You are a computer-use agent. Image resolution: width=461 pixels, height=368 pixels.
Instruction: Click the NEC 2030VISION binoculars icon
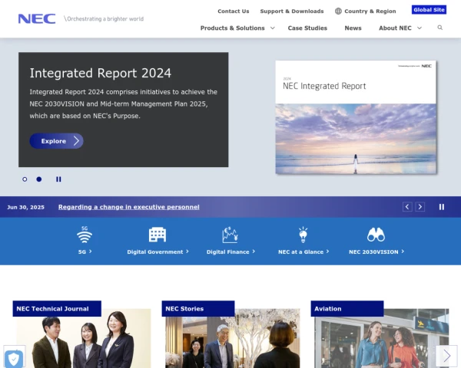376,235
